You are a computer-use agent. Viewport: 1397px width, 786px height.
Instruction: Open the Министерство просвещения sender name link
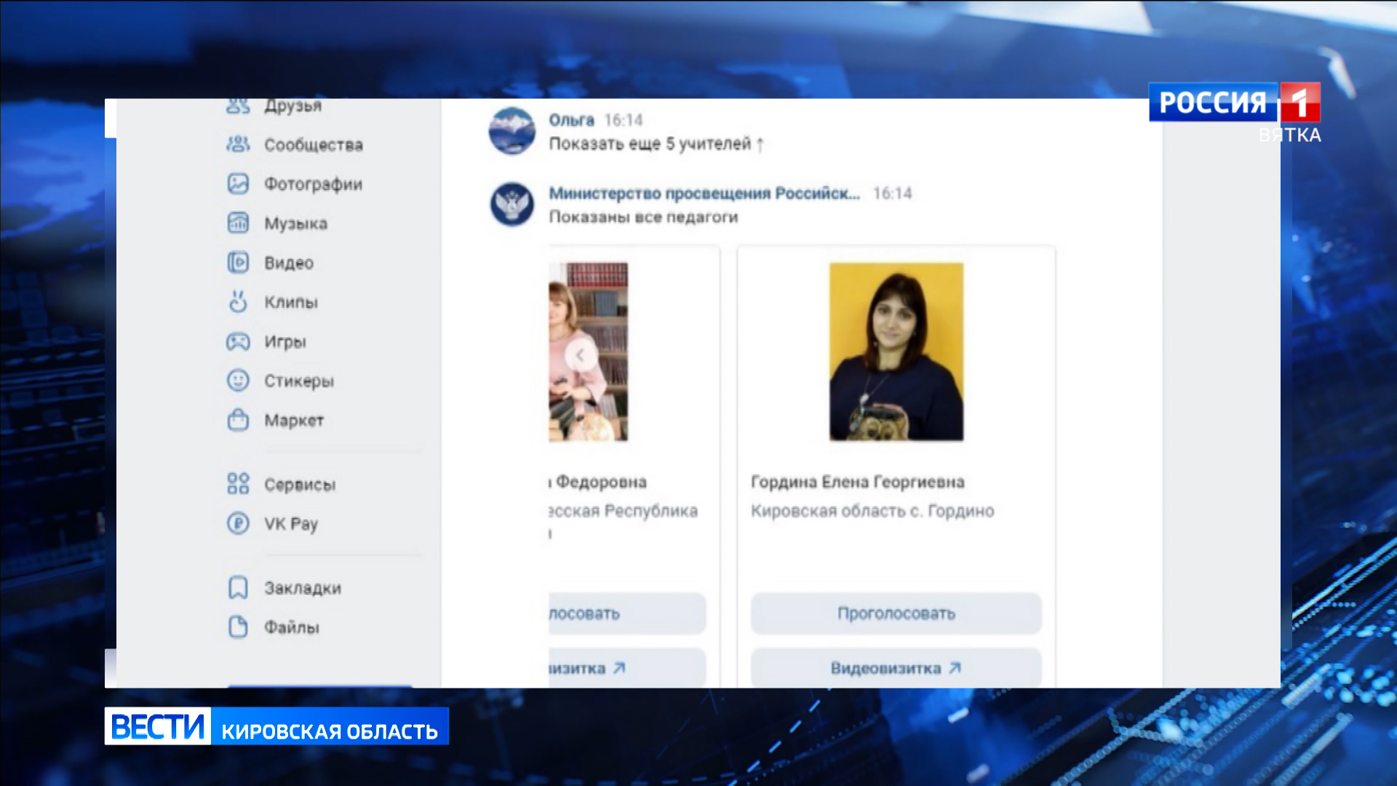[x=704, y=193]
